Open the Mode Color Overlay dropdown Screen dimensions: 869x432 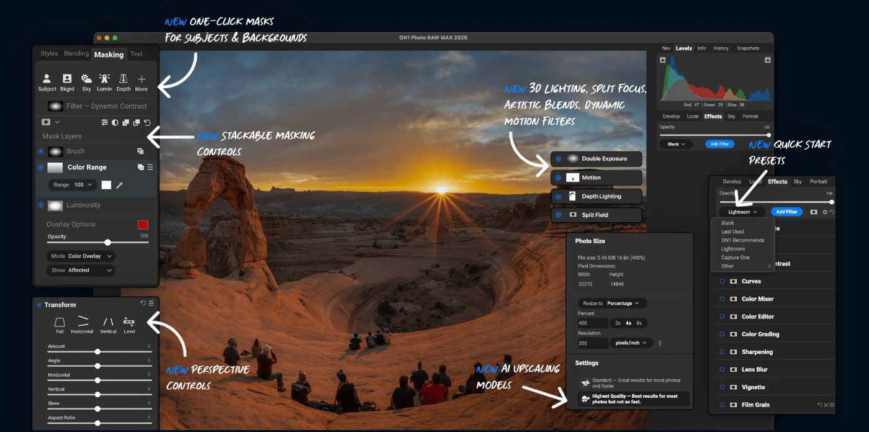[81, 256]
